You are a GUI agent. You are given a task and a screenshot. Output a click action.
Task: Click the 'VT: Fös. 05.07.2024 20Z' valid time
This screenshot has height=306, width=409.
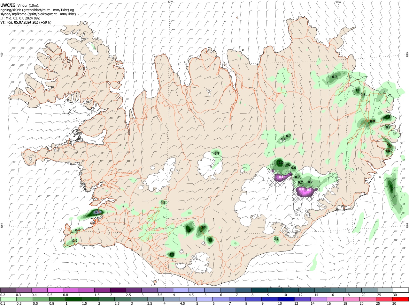click(19, 22)
